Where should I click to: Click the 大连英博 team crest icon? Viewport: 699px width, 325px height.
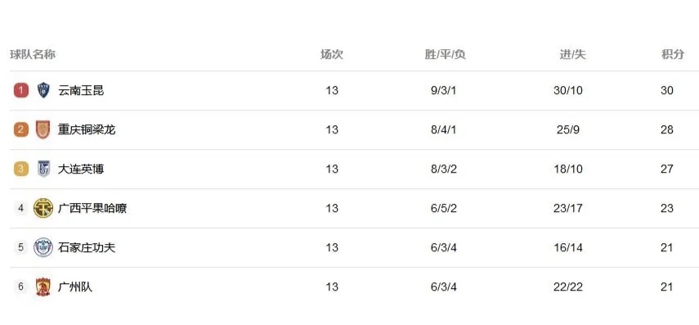[x=43, y=169]
